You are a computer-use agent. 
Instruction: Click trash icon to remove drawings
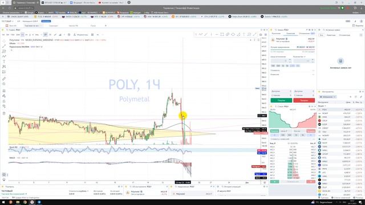pyautogui.click(x=4, y=113)
